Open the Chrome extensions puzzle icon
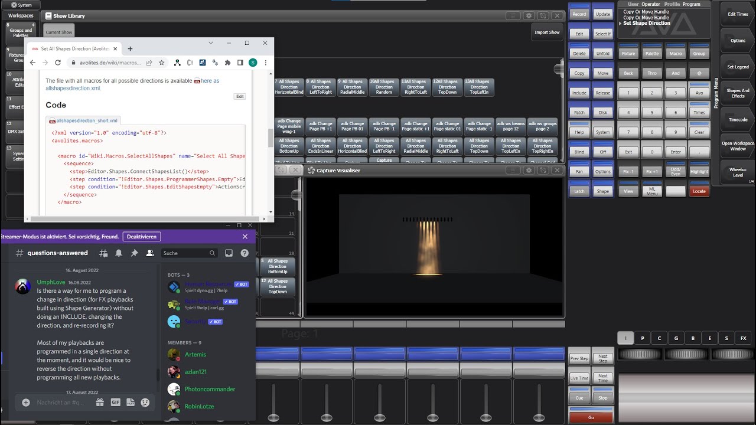756x425 pixels. (227, 63)
